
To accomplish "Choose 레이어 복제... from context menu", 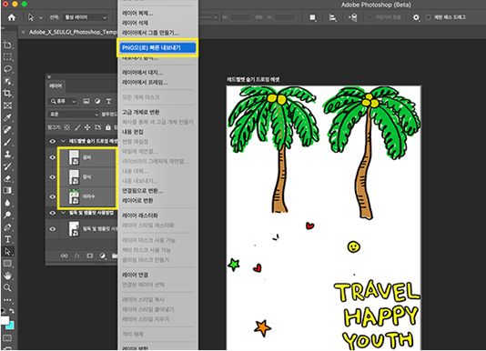I will [x=137, y=13].
